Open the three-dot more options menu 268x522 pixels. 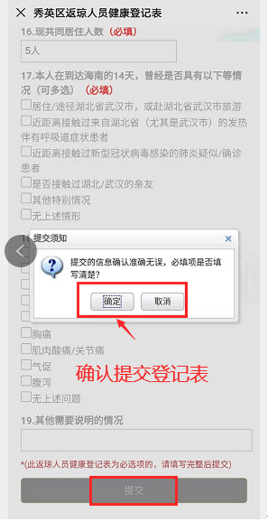pos(242,13)
